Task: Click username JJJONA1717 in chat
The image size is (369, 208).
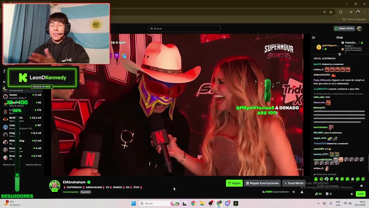Action: click(320, 89)
